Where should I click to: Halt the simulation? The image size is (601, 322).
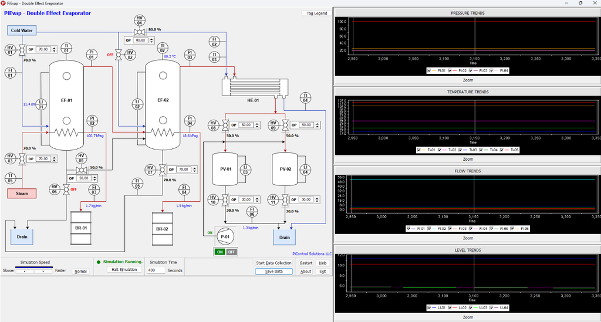pyautogui.click(x=124, y=270)
